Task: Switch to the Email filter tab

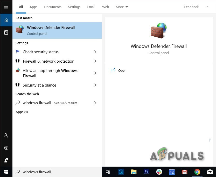Action: 91,7
